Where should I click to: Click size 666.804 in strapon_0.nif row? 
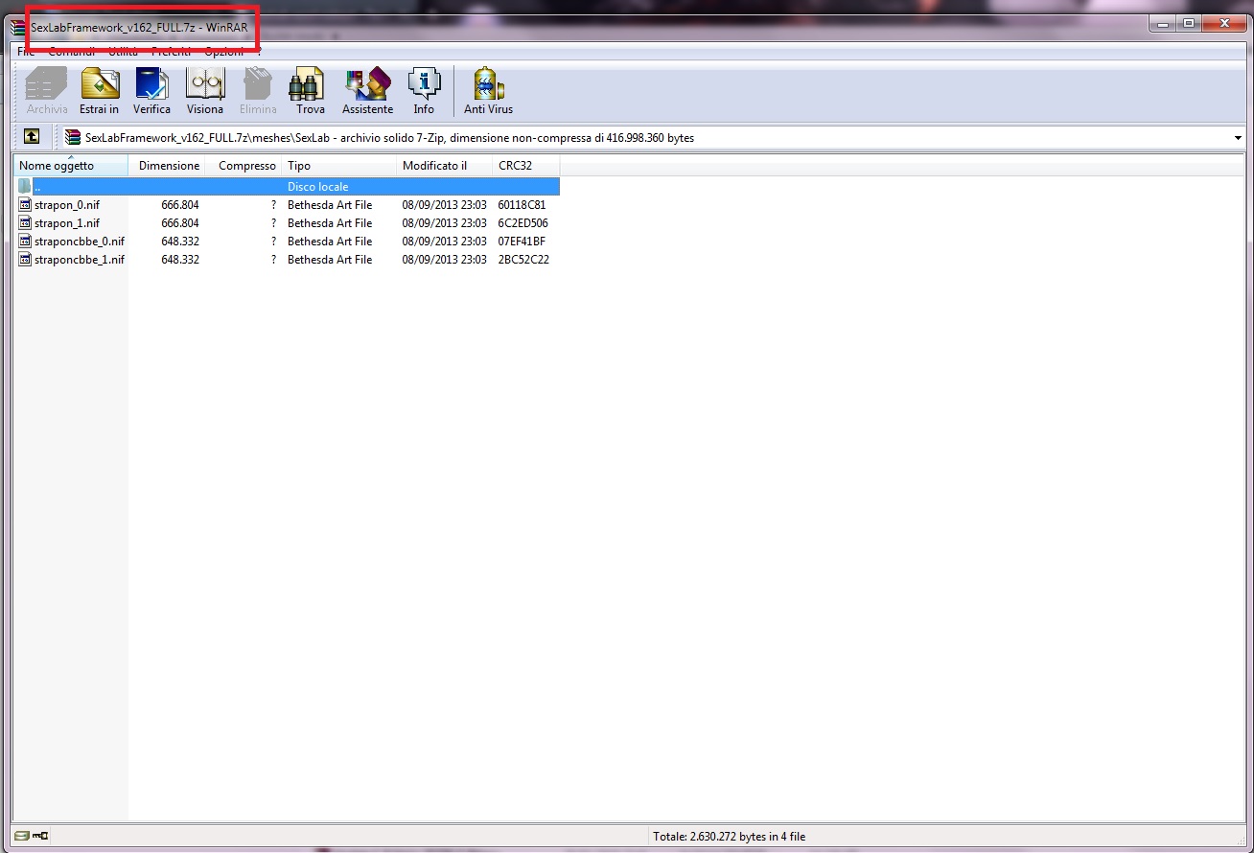(x=180, y=205)
